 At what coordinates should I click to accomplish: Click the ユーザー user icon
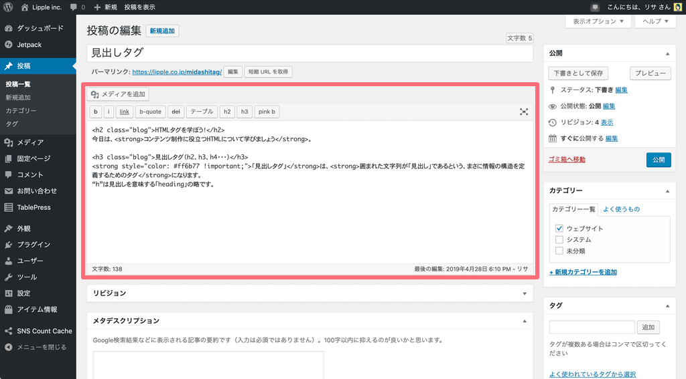click(x=8, y=261)
